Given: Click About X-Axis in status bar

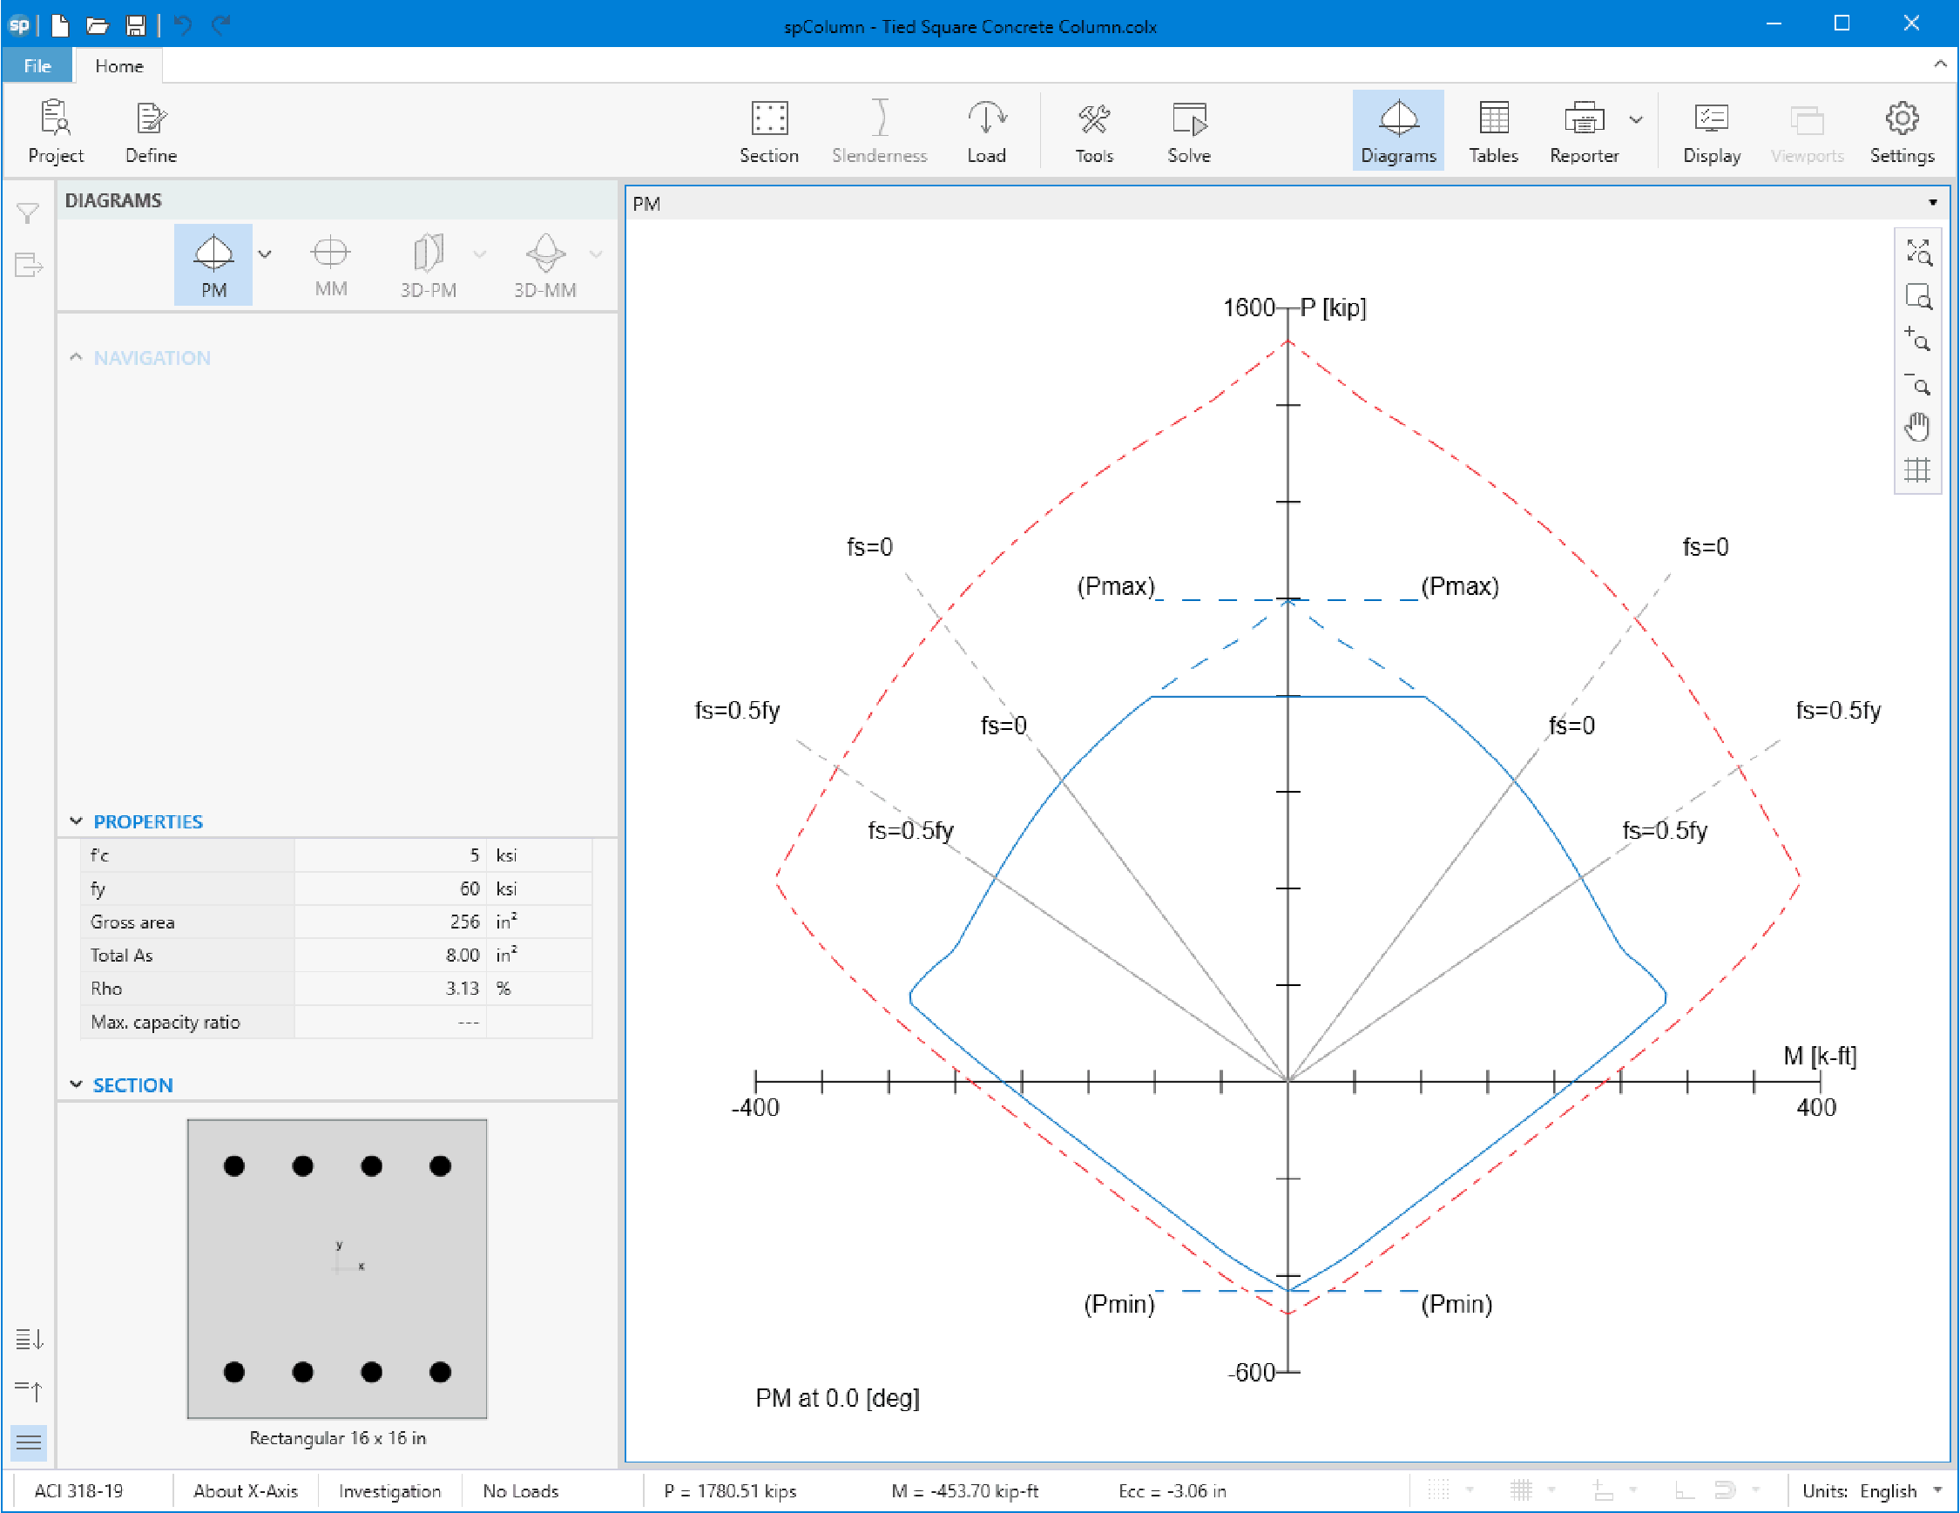Looking at the screenshot, I should click(245, 1490).
